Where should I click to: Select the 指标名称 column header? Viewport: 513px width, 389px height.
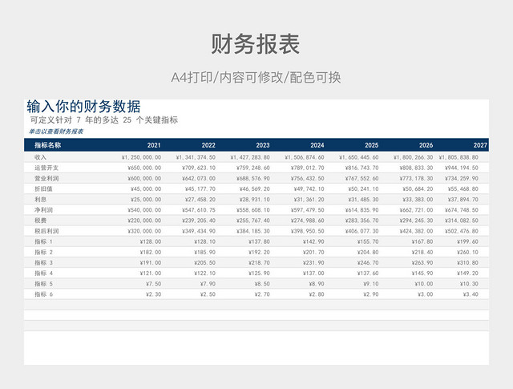click(48, 145)
